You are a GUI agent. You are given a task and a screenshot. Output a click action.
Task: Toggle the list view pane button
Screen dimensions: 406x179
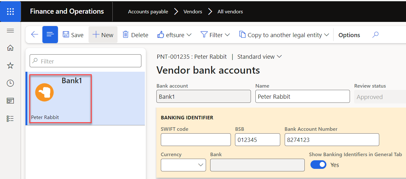pyautogui.click(x=50, y=35)
